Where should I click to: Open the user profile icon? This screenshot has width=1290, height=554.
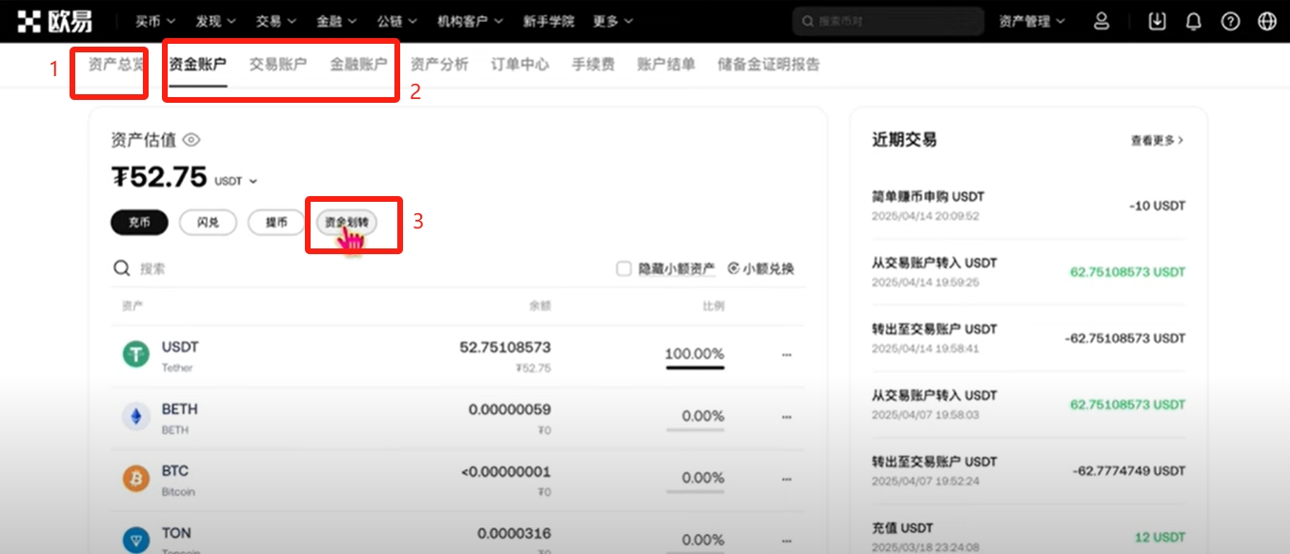point(1101,21)
